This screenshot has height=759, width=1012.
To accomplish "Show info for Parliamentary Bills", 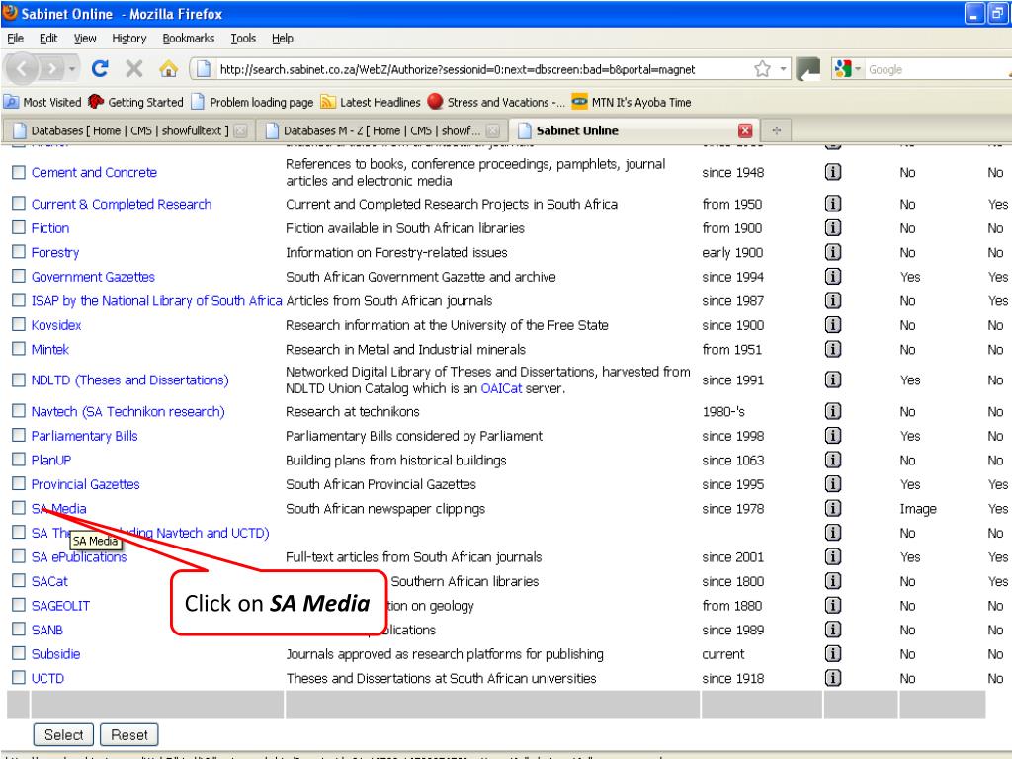I will [x=832, y=436].
